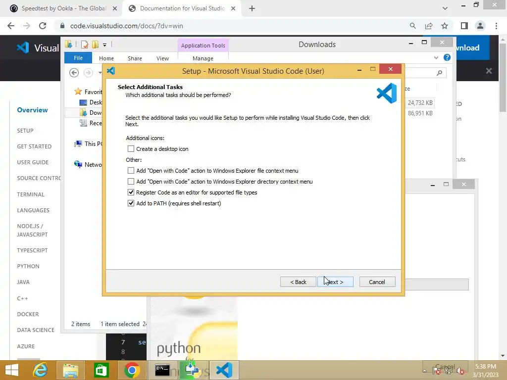Open the File tab in Downloads window
The width and height of the screenshot is (507, 380).
click(78, 58)
